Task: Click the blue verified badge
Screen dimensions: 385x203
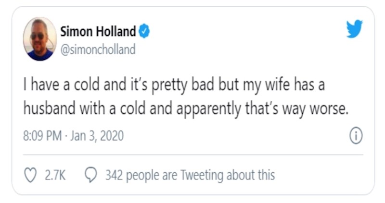Action: pos(144,32)
